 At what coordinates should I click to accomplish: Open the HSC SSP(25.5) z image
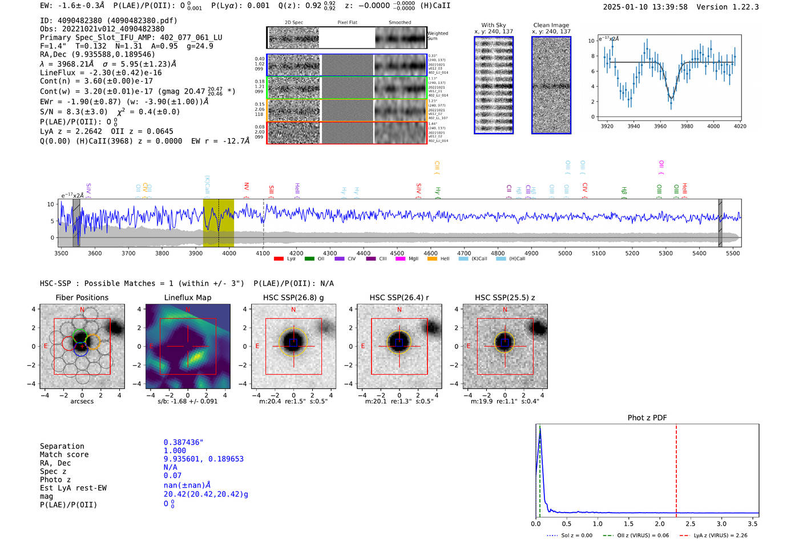[505, 346]
